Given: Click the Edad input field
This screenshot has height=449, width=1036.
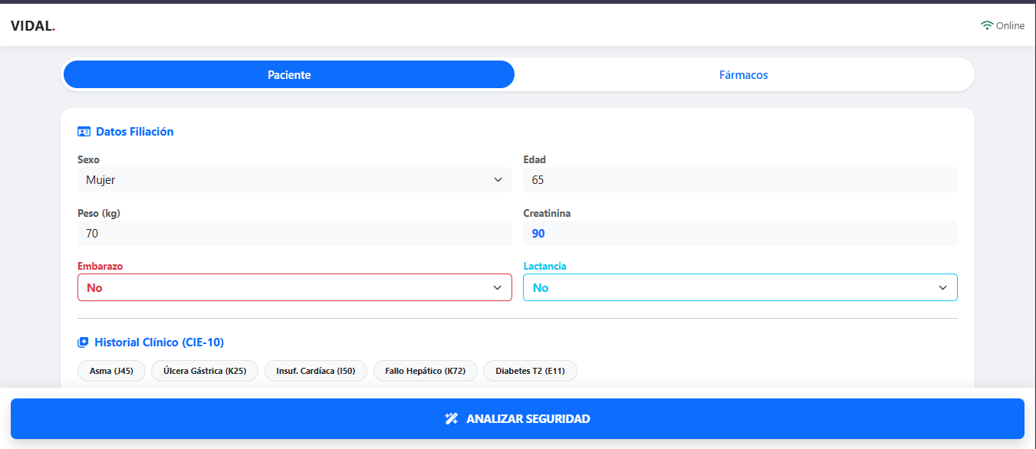Looking at the screenshot, I should (x=740, y=180).
